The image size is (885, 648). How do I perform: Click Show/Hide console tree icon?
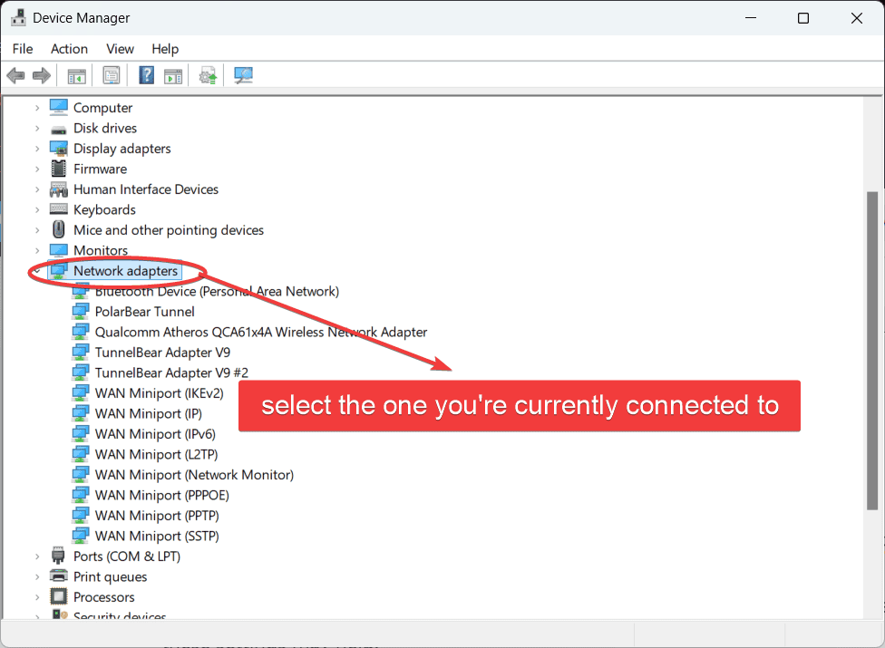[x=77, y=75]
